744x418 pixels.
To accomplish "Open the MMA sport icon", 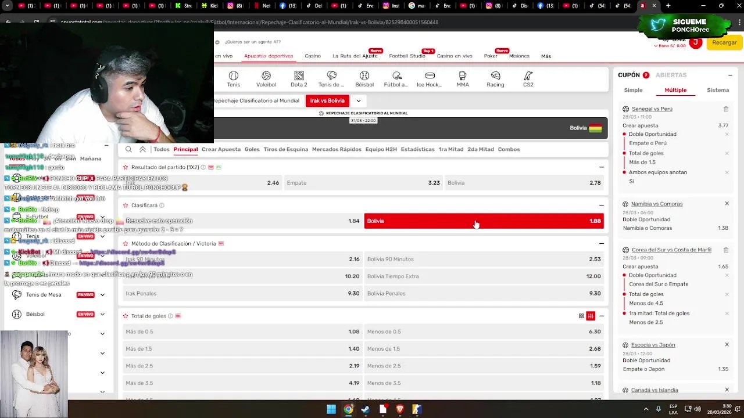I will pyautogui.click(x=463, y=79).
